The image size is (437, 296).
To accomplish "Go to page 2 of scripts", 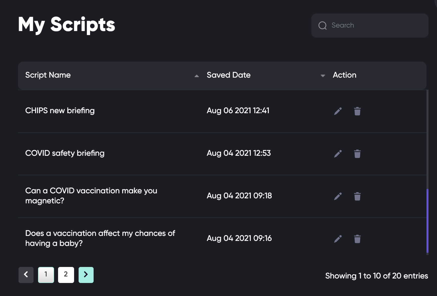I will point(66,275).
